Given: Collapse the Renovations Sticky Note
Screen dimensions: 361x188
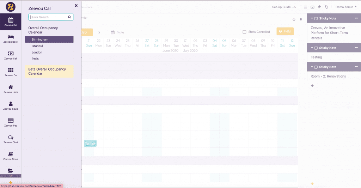Looking at the screenshot, I should click(x=312, y=67).
